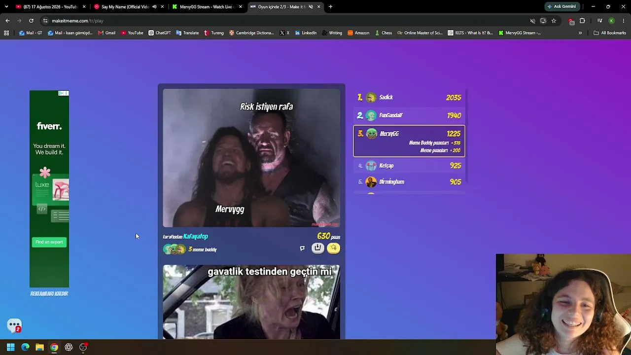Viewport: 631px width, 355px height.
Task: Click FunGandalf's 1940 score
Action: tap(454, 115)
